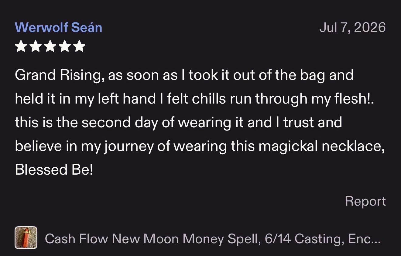Open the red crystal pendant thumbnail
This screenshot has width=401, height=256.
pos(26,238)
